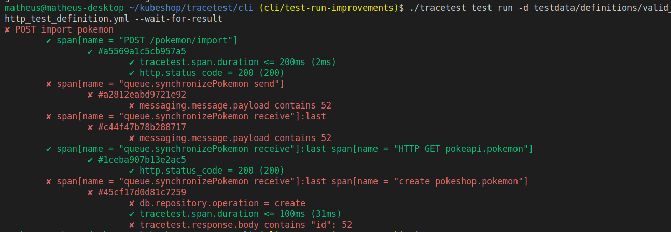The image size is (671, 232).
Task: Click red cross beside #a2812eabd9721e92
Action: (90, 95)
